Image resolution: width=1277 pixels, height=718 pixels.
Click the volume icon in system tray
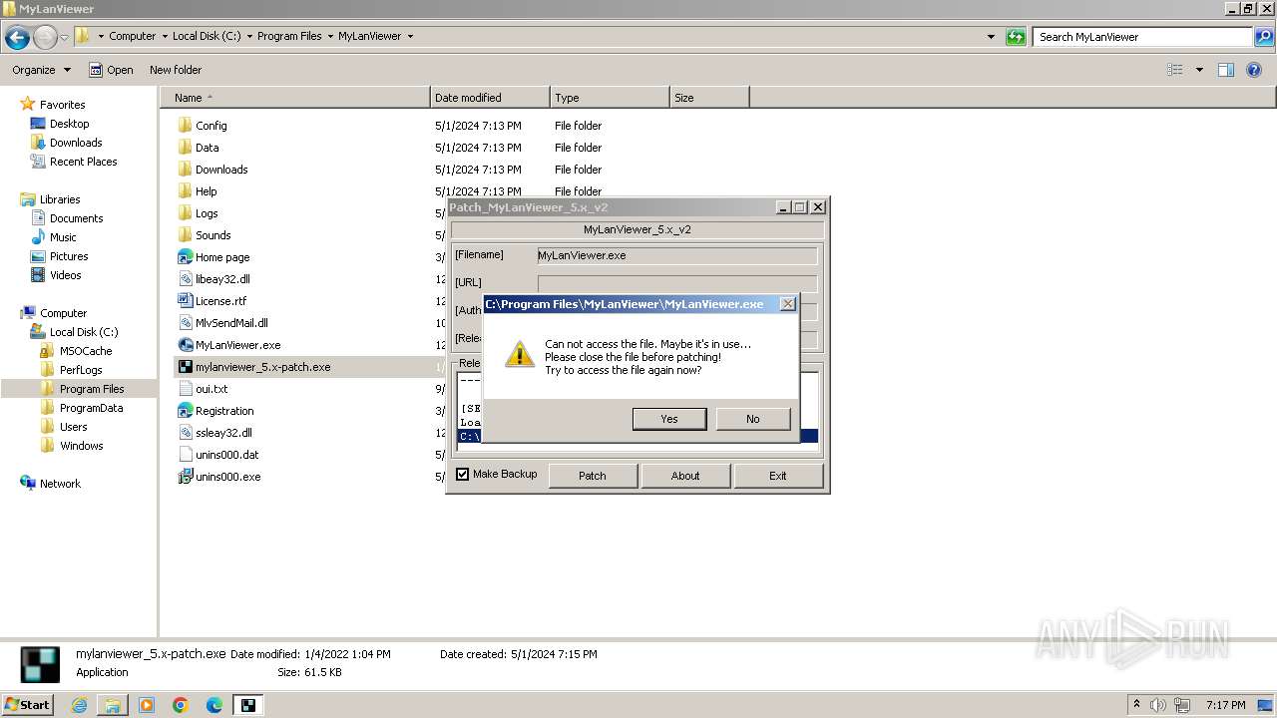point(1158,705)
